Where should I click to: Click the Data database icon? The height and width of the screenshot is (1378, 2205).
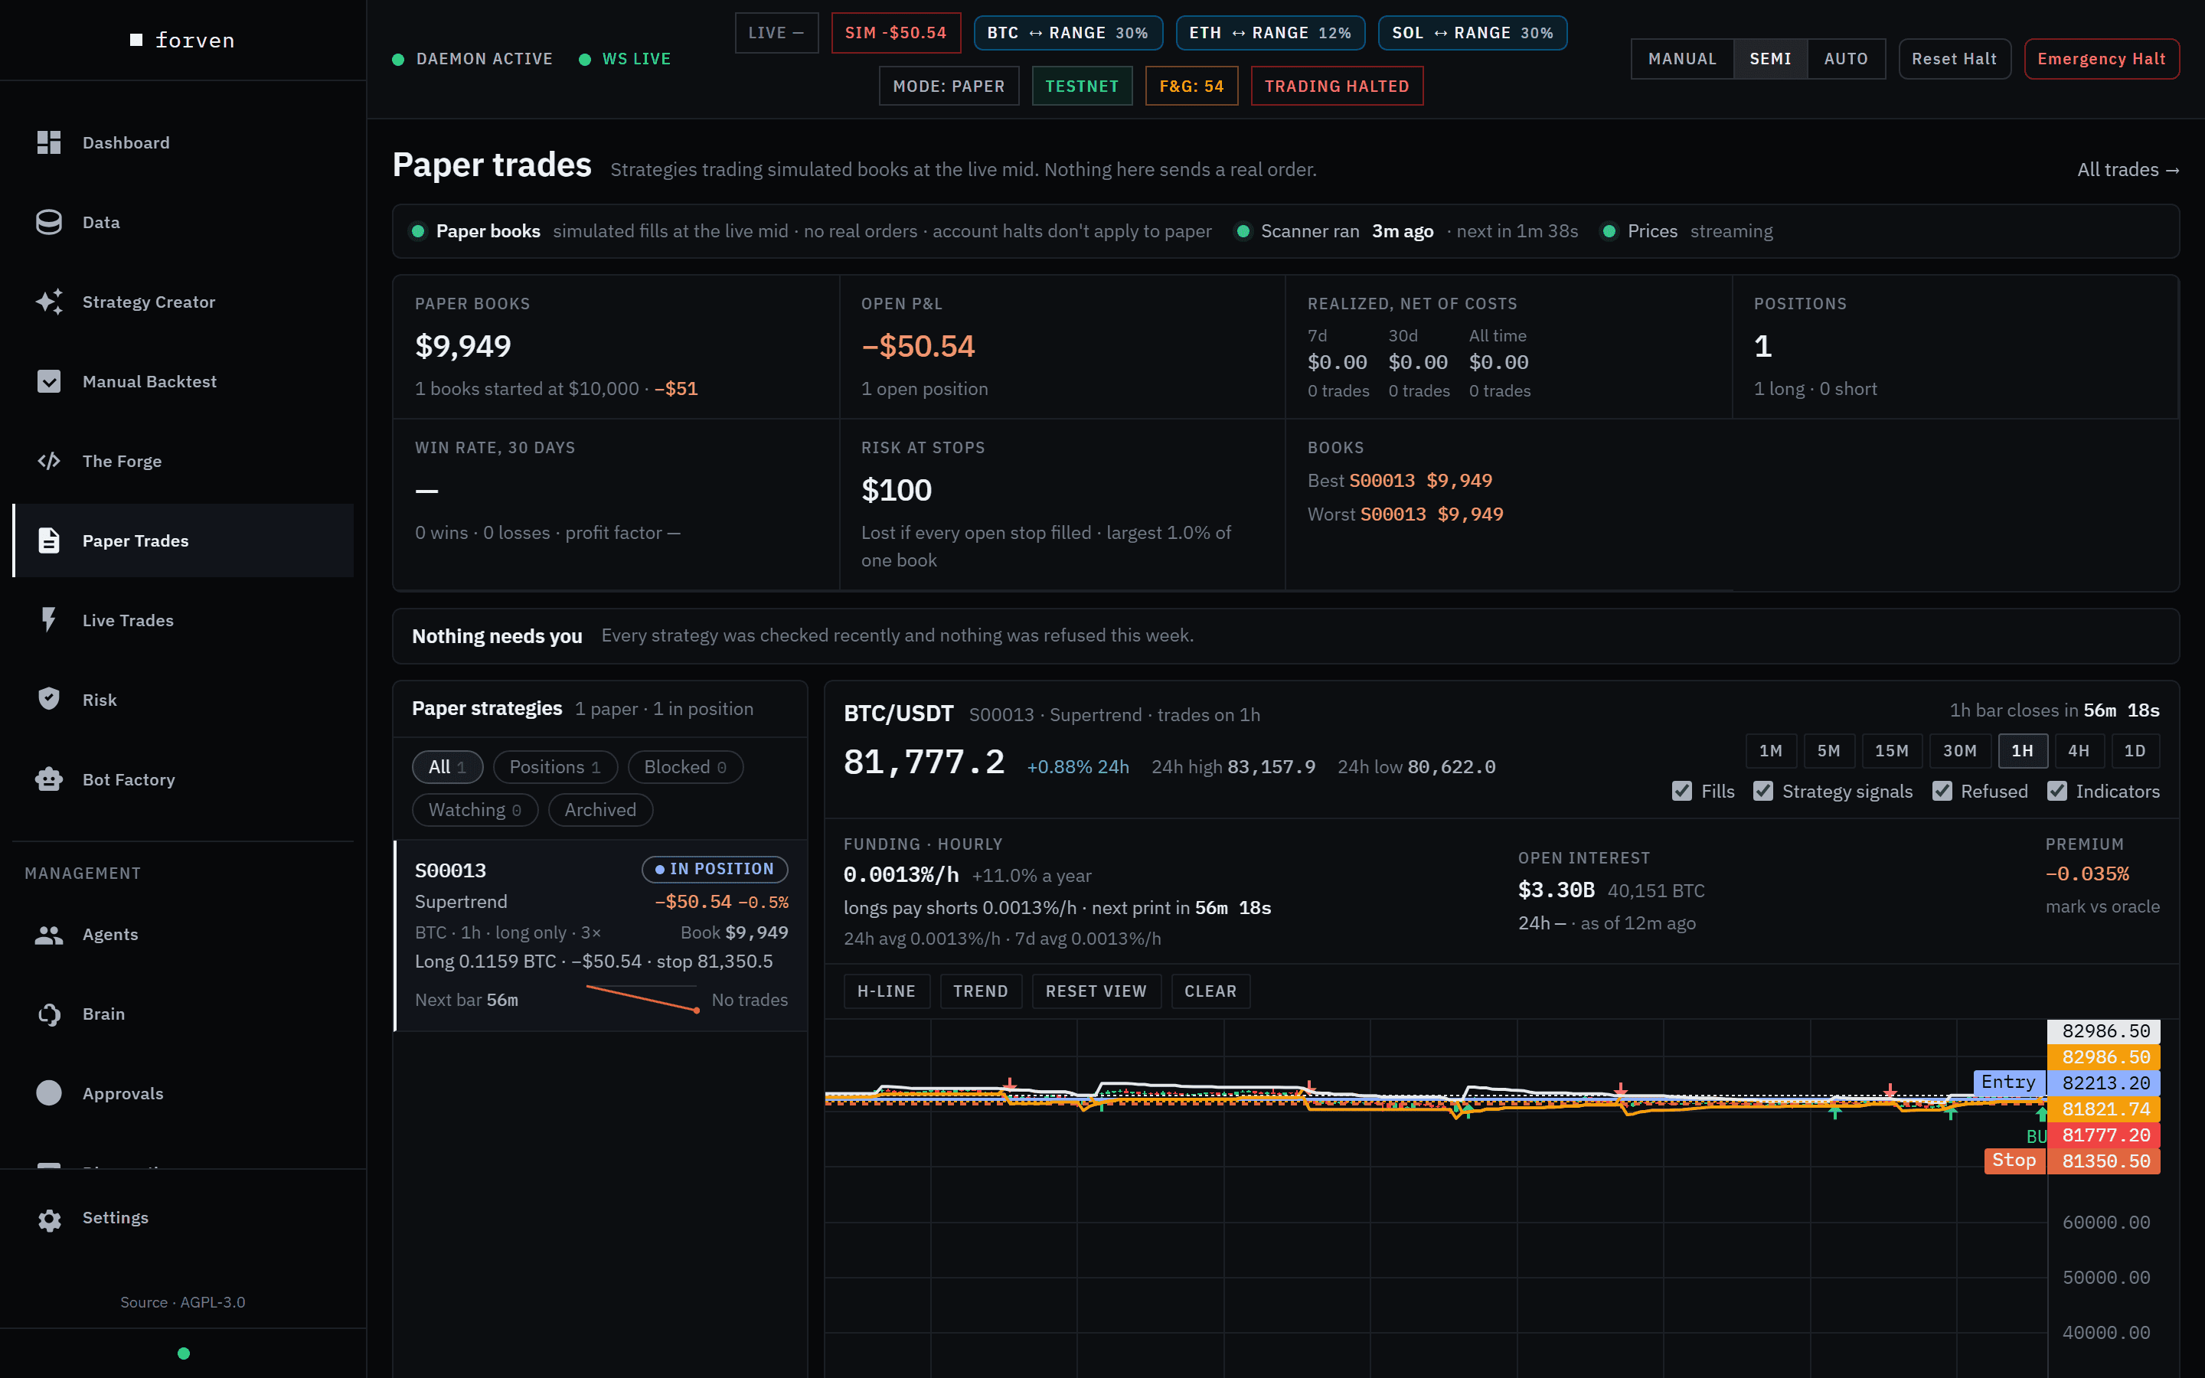[48, 222]
